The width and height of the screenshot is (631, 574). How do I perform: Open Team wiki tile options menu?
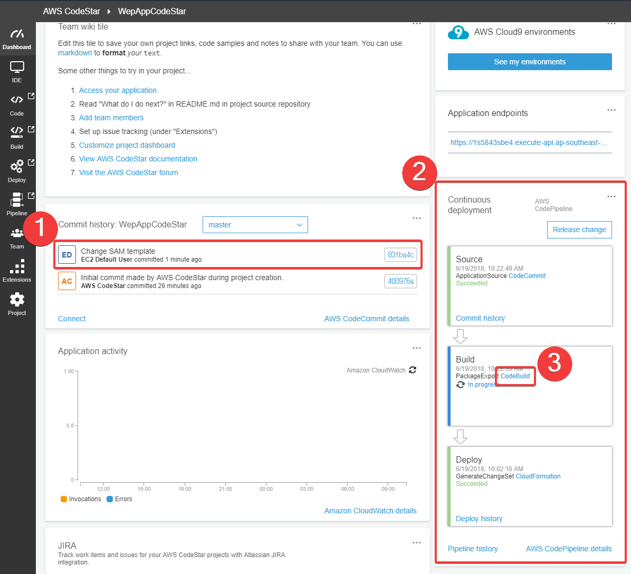coord(416,24)
